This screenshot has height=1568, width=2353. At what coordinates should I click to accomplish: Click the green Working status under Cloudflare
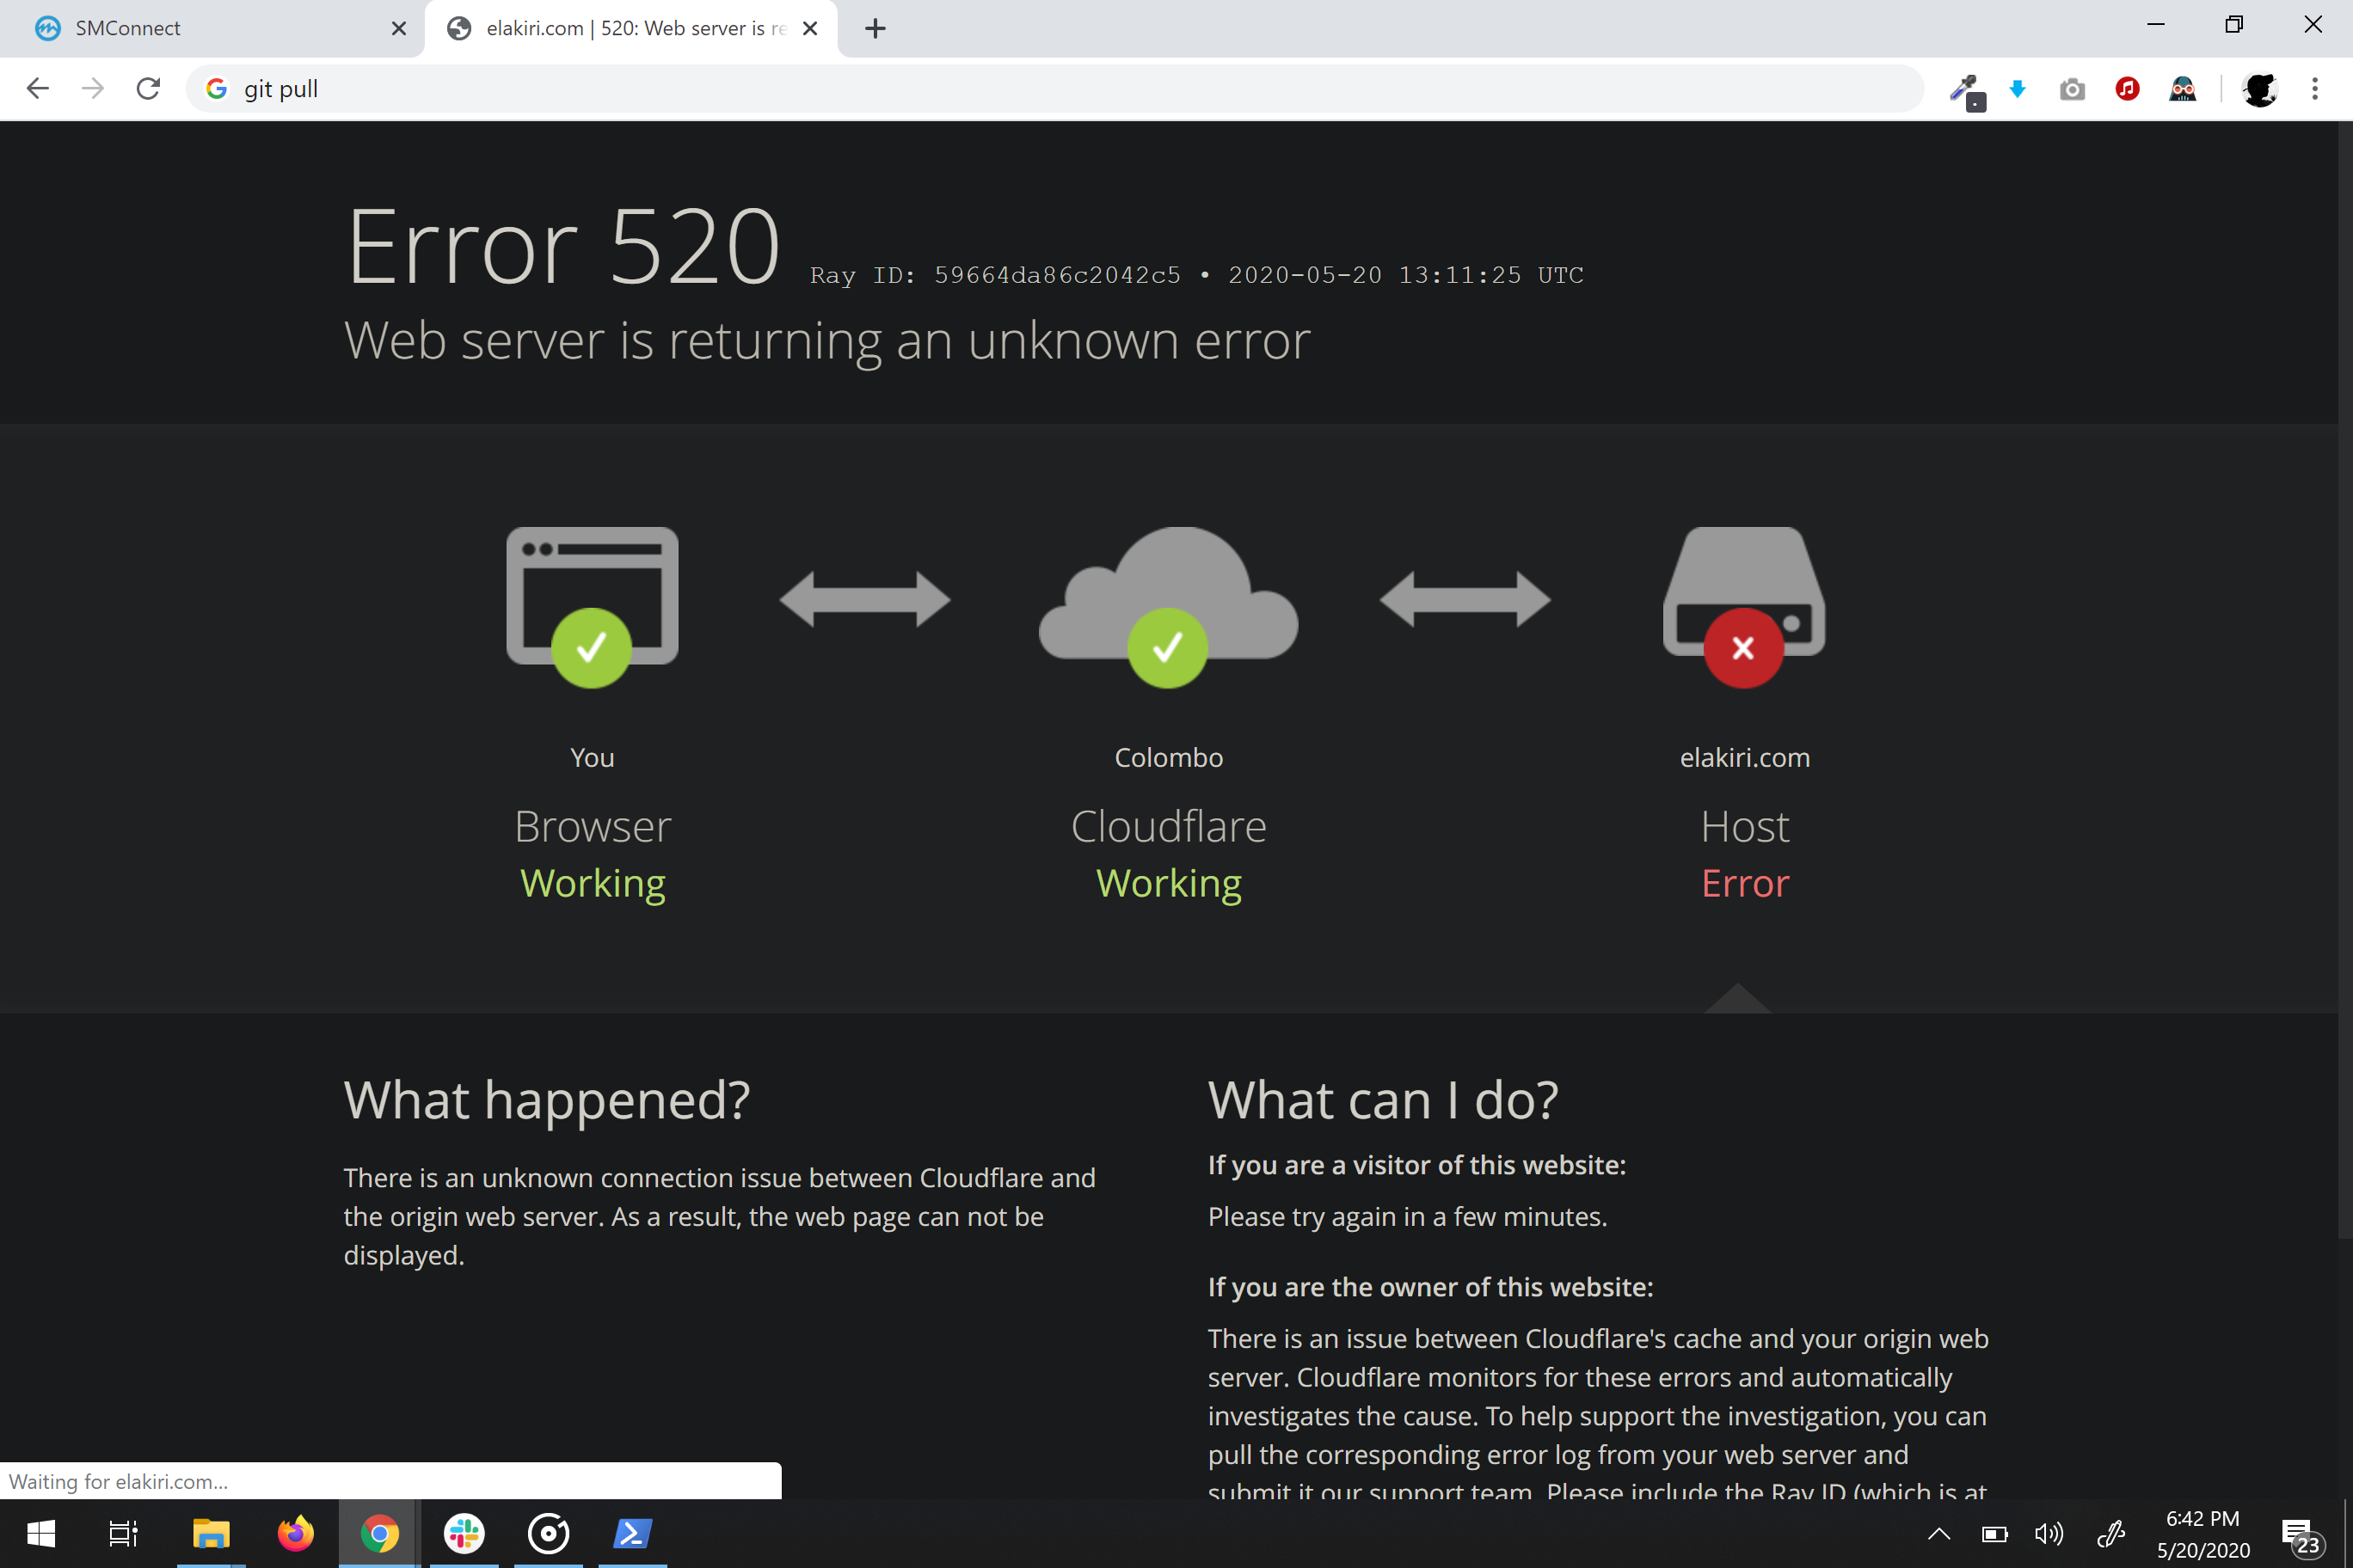[x=1169, y=884]
